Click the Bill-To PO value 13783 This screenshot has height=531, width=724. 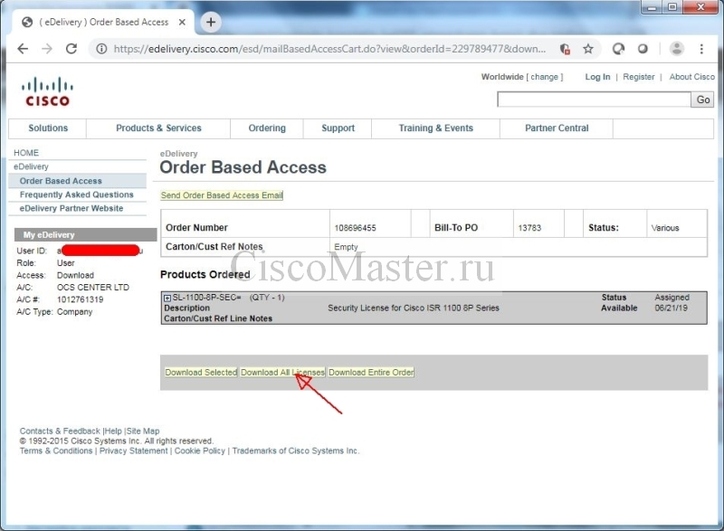[x=529, y=228]
